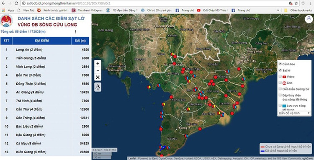Sort by the DÀI (m) column header
The width and height of the screenshot is (314, 160).
(80, 41)
